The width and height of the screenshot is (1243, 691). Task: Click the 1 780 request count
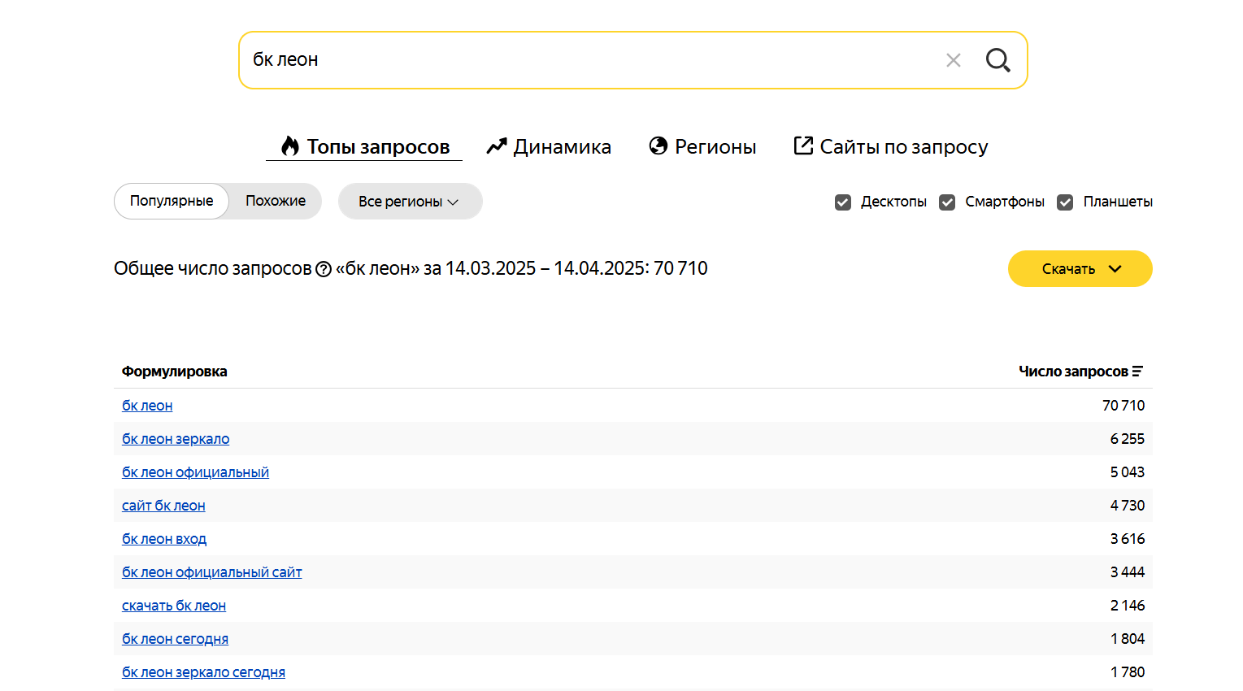(1128, 672)
